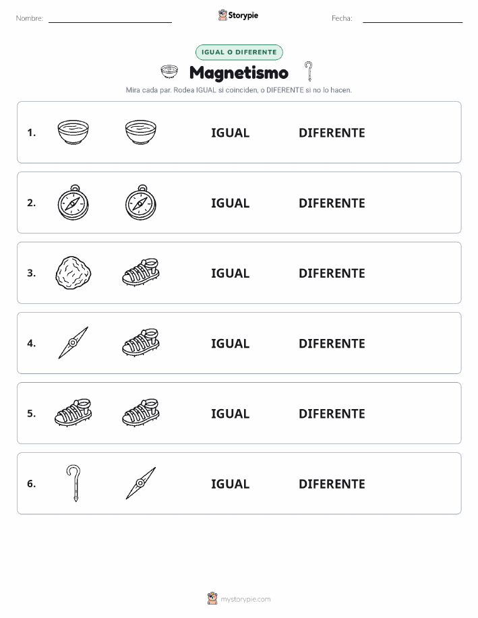Screen dimensions: 478x618
Task: Select the rock icon in row 3
Action: click(x=73, y=273)
